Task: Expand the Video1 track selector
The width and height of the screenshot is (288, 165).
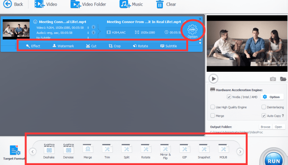Action: [x=89, y=28]
